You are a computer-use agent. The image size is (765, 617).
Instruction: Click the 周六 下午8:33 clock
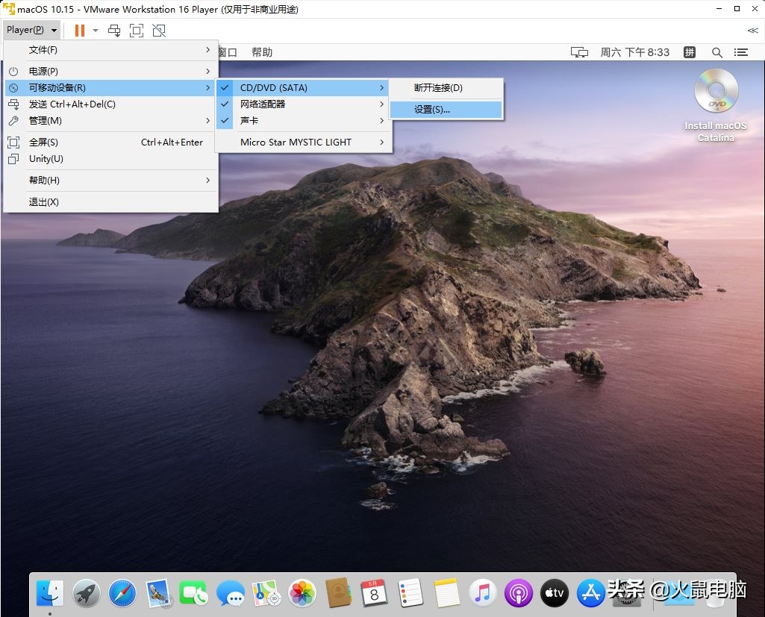pyautogui.click(x=634, y=52)
